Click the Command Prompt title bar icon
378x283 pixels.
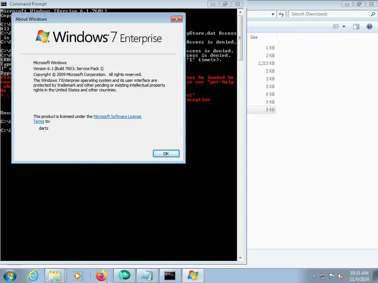coord(4,4)
